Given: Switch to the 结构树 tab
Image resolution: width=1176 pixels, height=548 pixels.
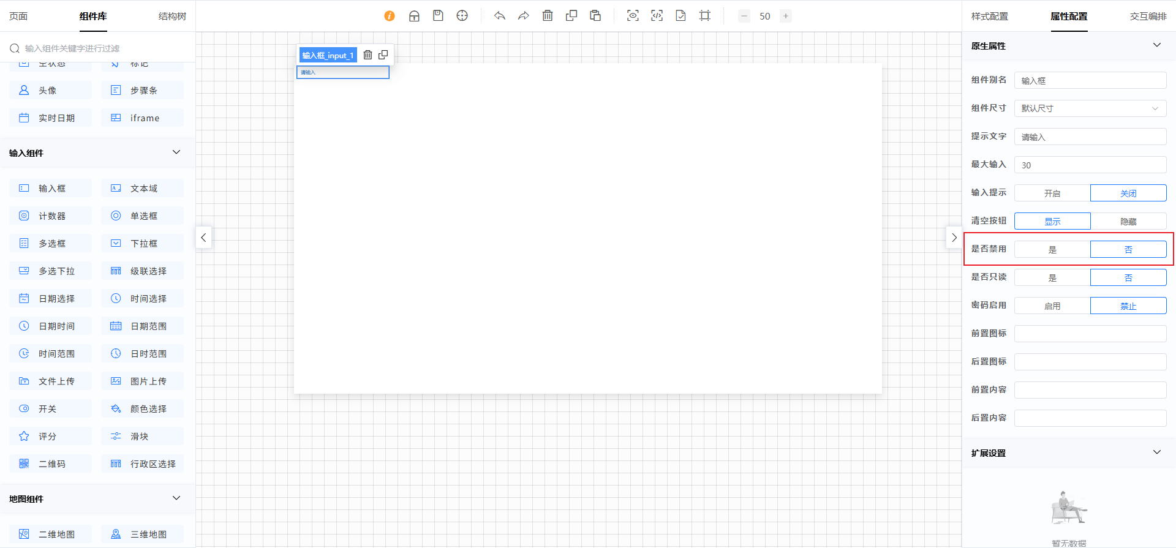Looking at the screenshot, I should [x=172, y=17].
